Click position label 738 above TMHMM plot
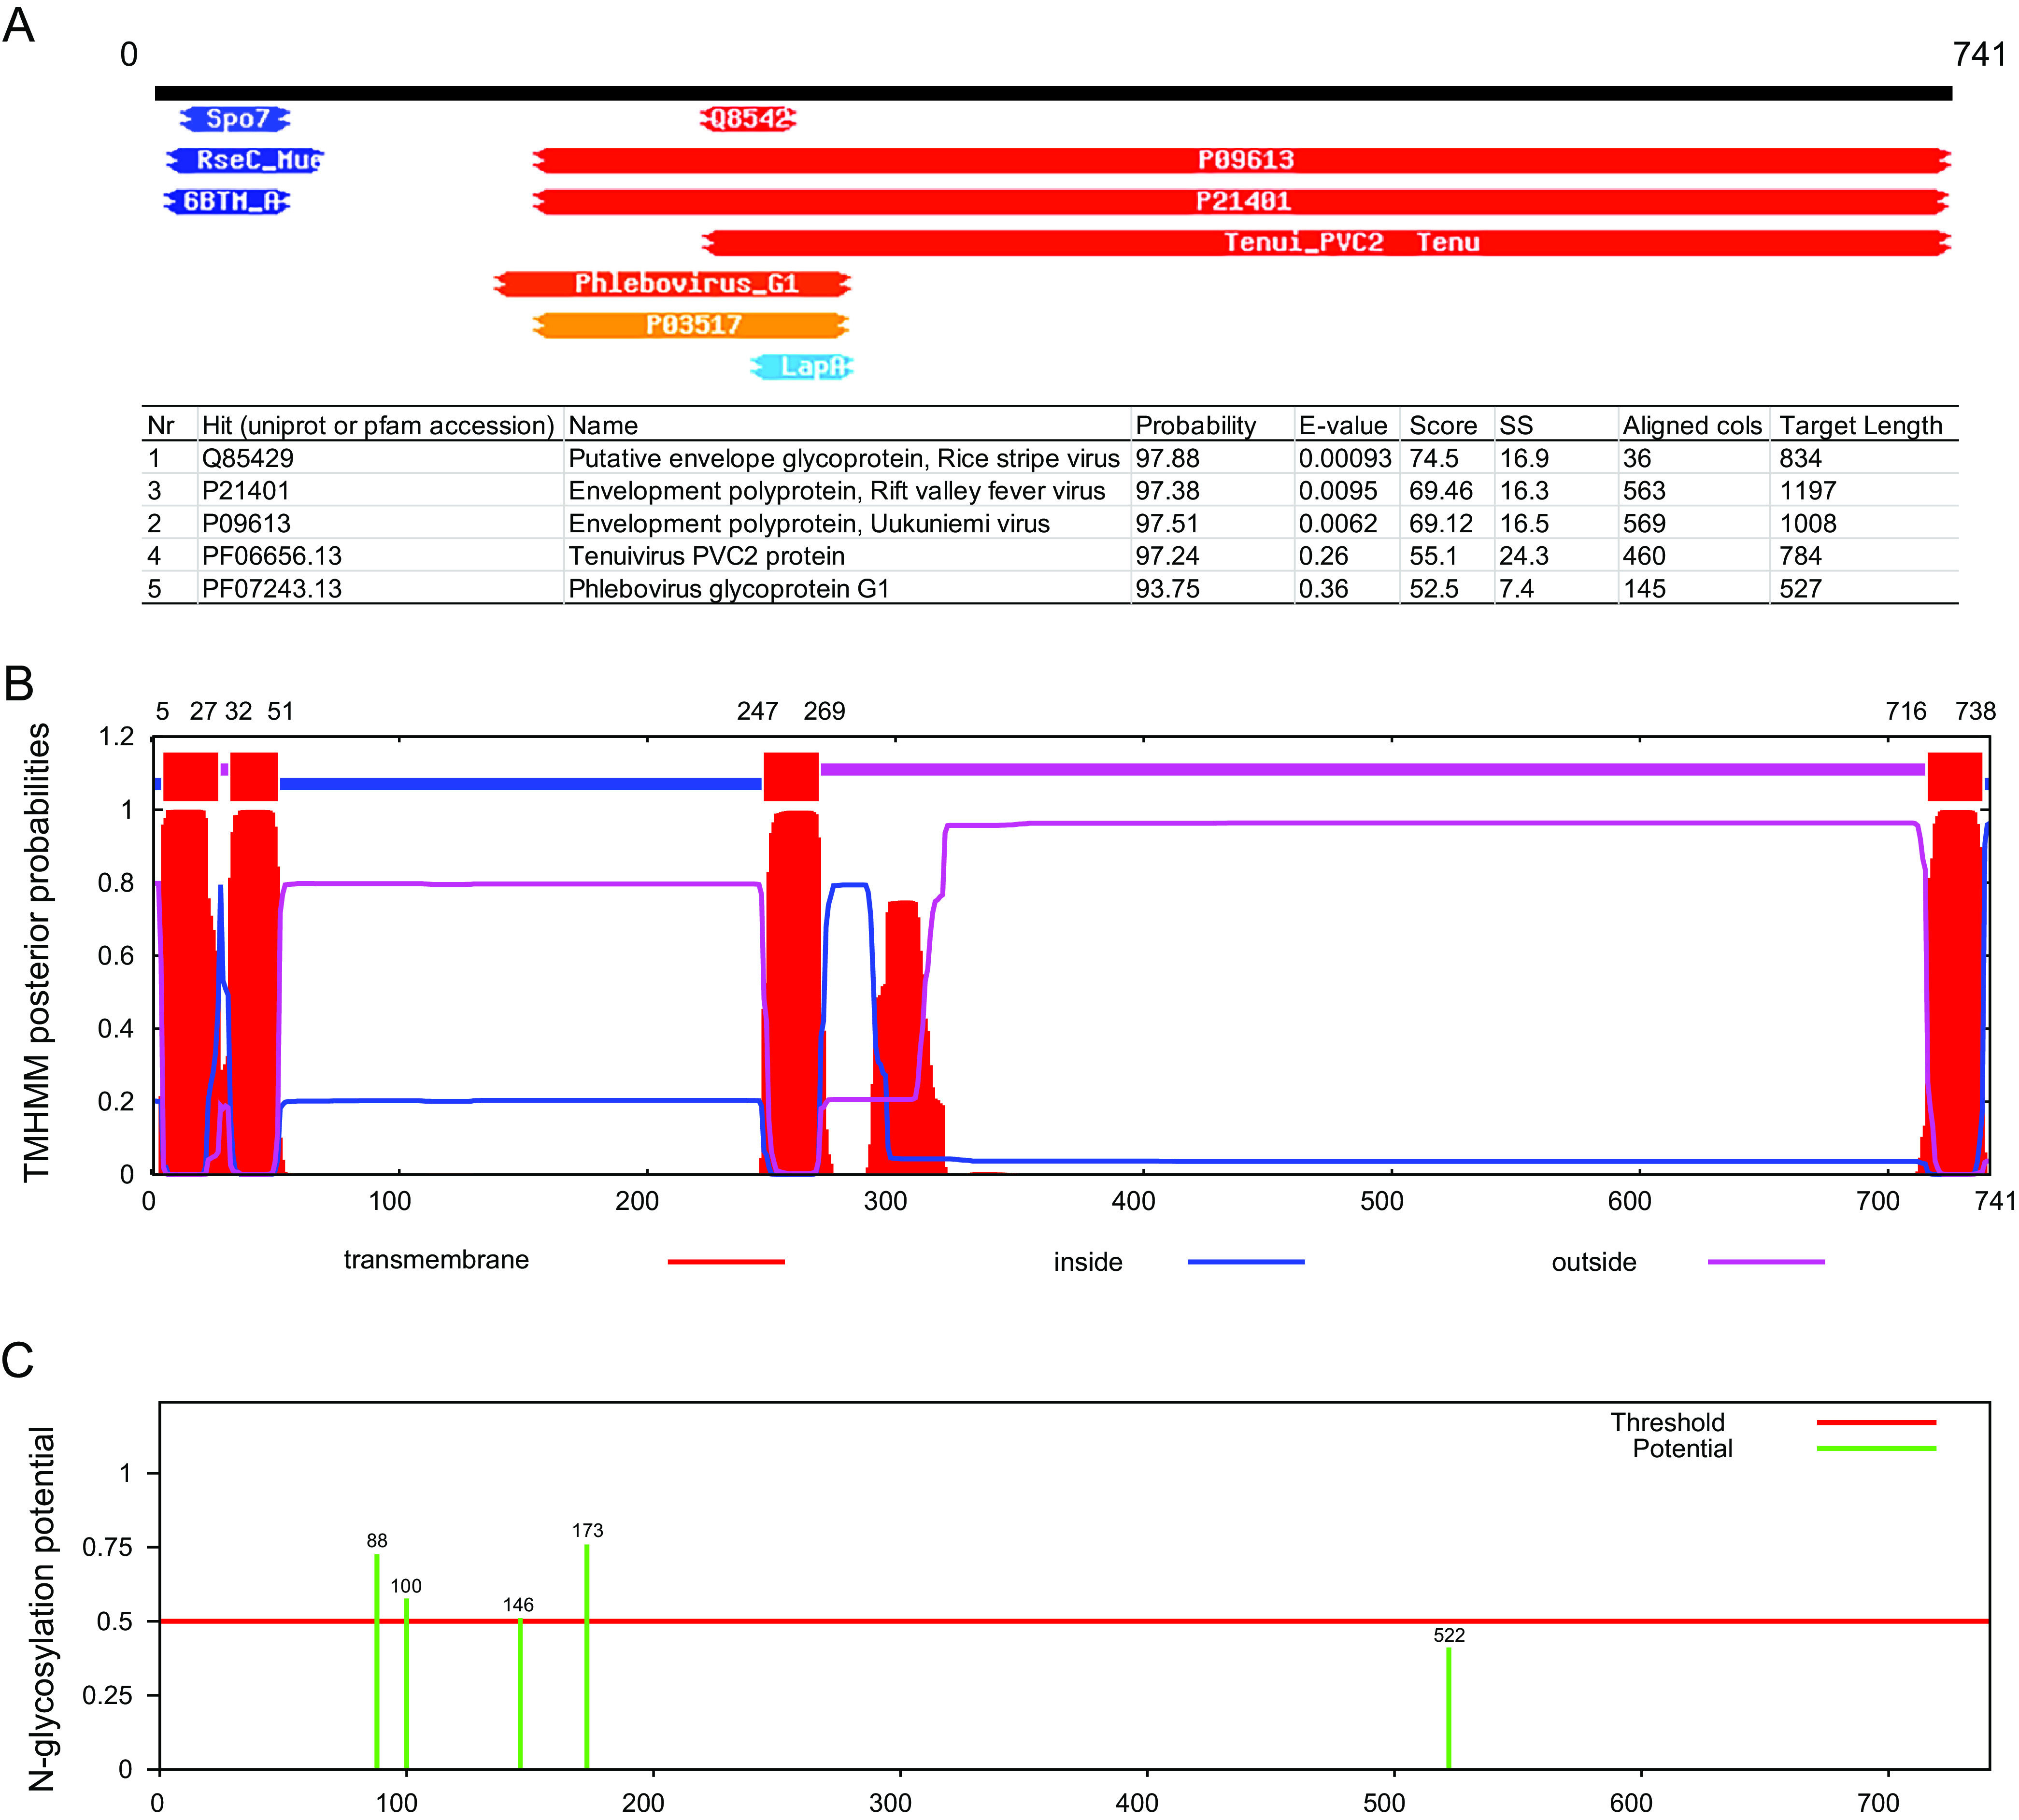The height and width of the screenshot is (1820, 2019). [1975, 711]
